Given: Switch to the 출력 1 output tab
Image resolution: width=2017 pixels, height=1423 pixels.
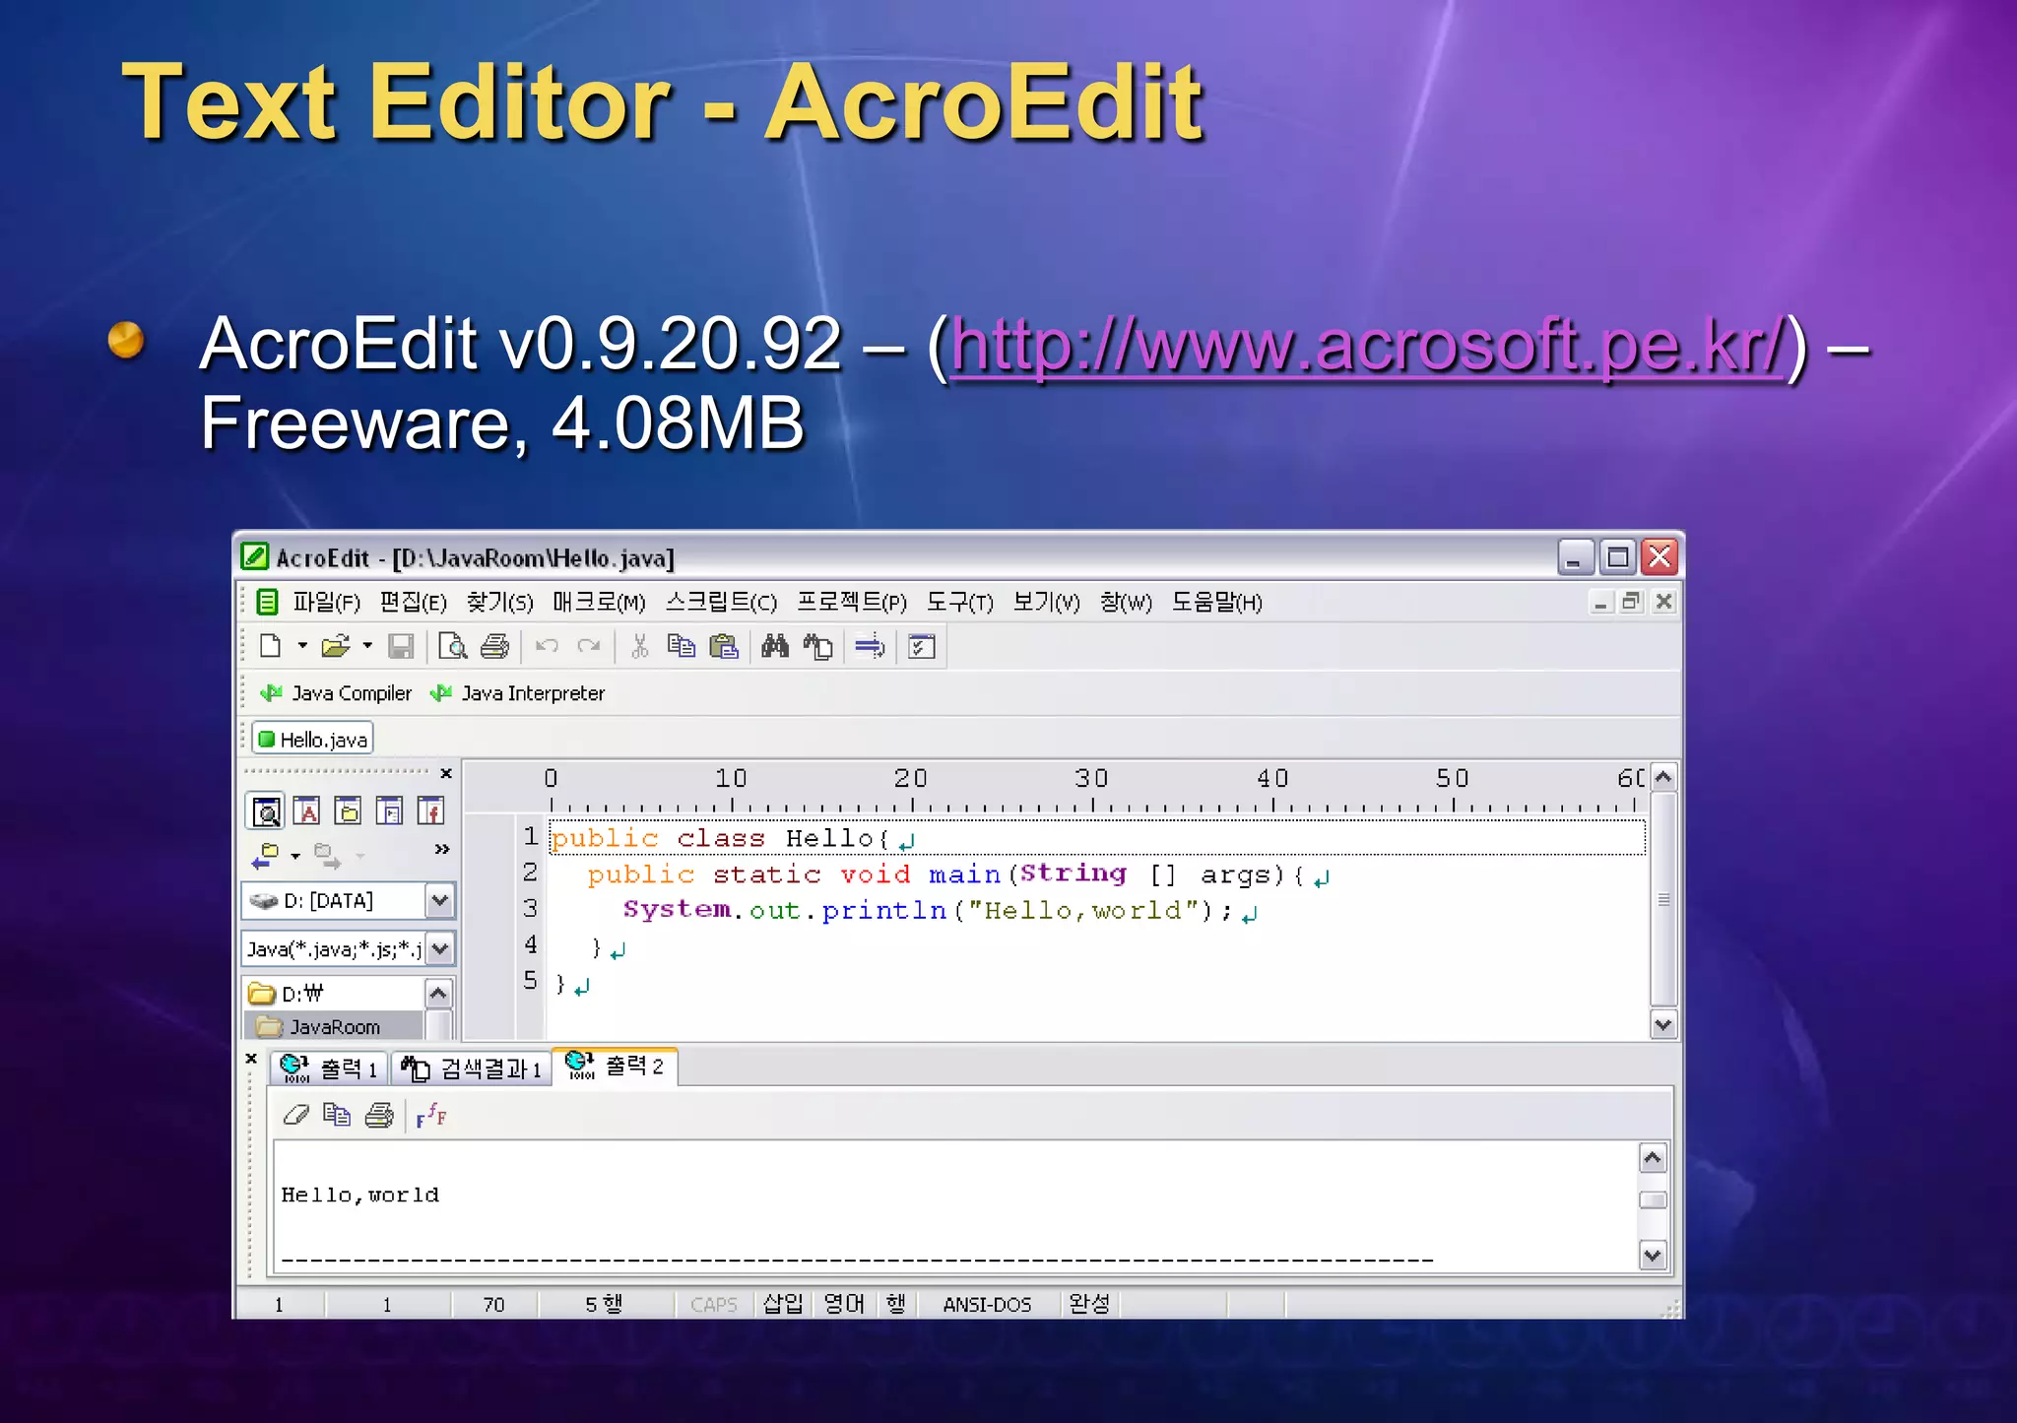Looking at the screenshot, I should point(328,1067).
